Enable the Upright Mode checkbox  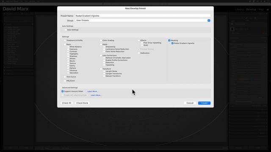[x=104, y=71]
